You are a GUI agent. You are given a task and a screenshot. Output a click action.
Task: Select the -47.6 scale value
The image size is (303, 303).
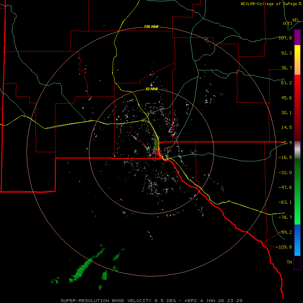[285, 188]
